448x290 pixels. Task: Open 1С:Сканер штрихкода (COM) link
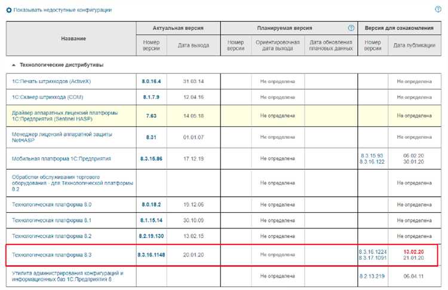tap(47, 97)
